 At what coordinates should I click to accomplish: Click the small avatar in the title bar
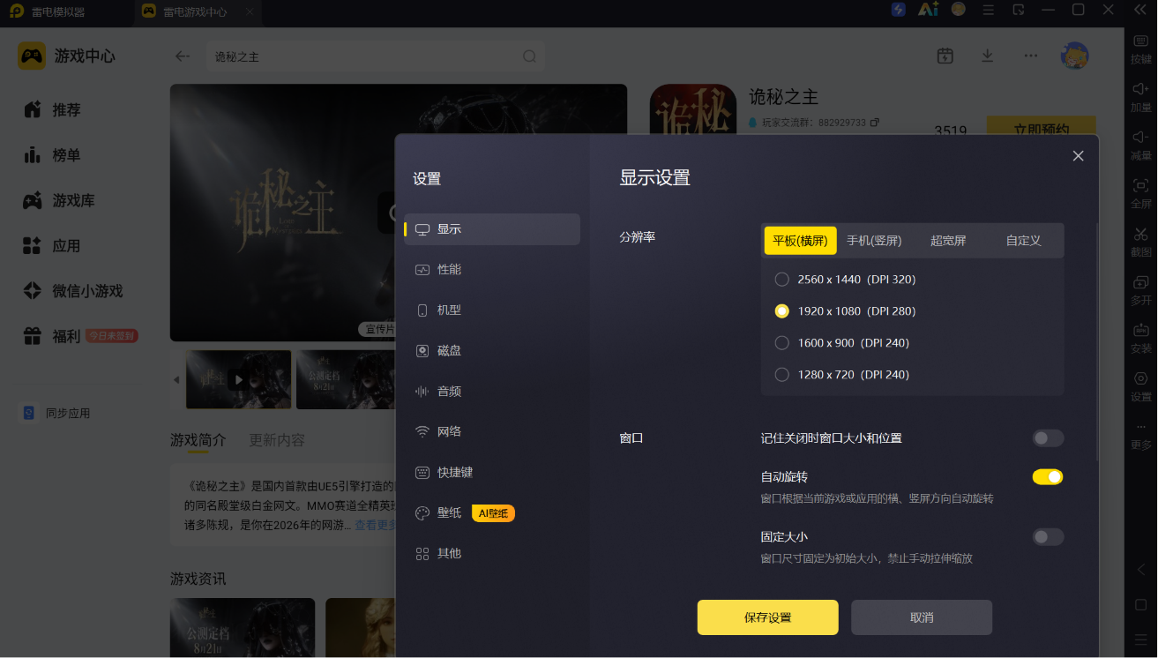[958, 10]
